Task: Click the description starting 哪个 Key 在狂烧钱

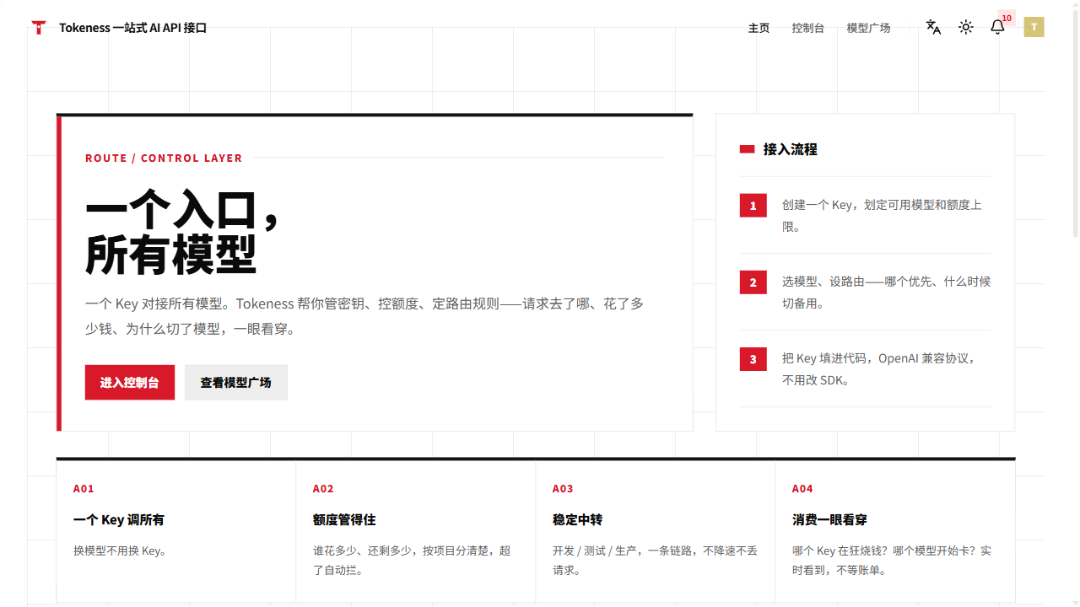Action: click(x=892, y=561)
